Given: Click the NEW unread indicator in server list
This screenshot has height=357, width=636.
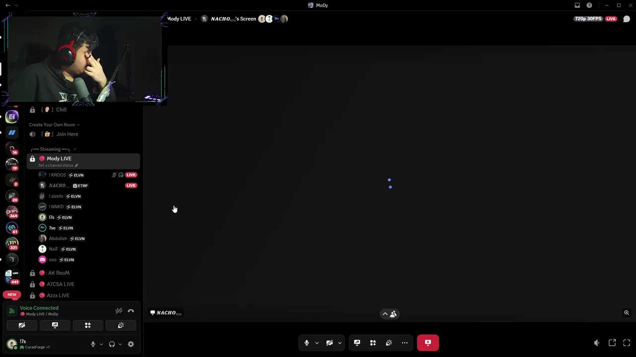Looking at the screenshot, I should coord(12,295).
